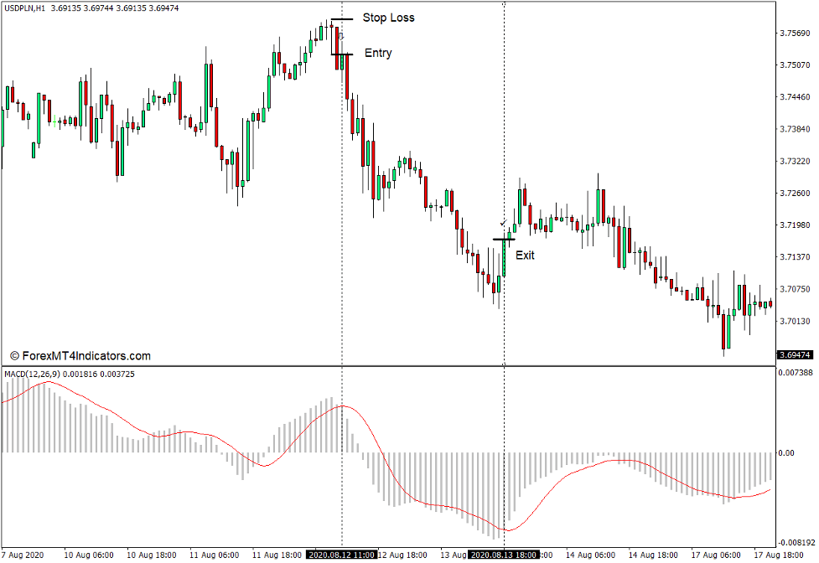The height and width of the screenshot is (563, 819).
Task: Expand the highlighted 2020.08.13 18:00 timestamp
Action: point(504,554)
